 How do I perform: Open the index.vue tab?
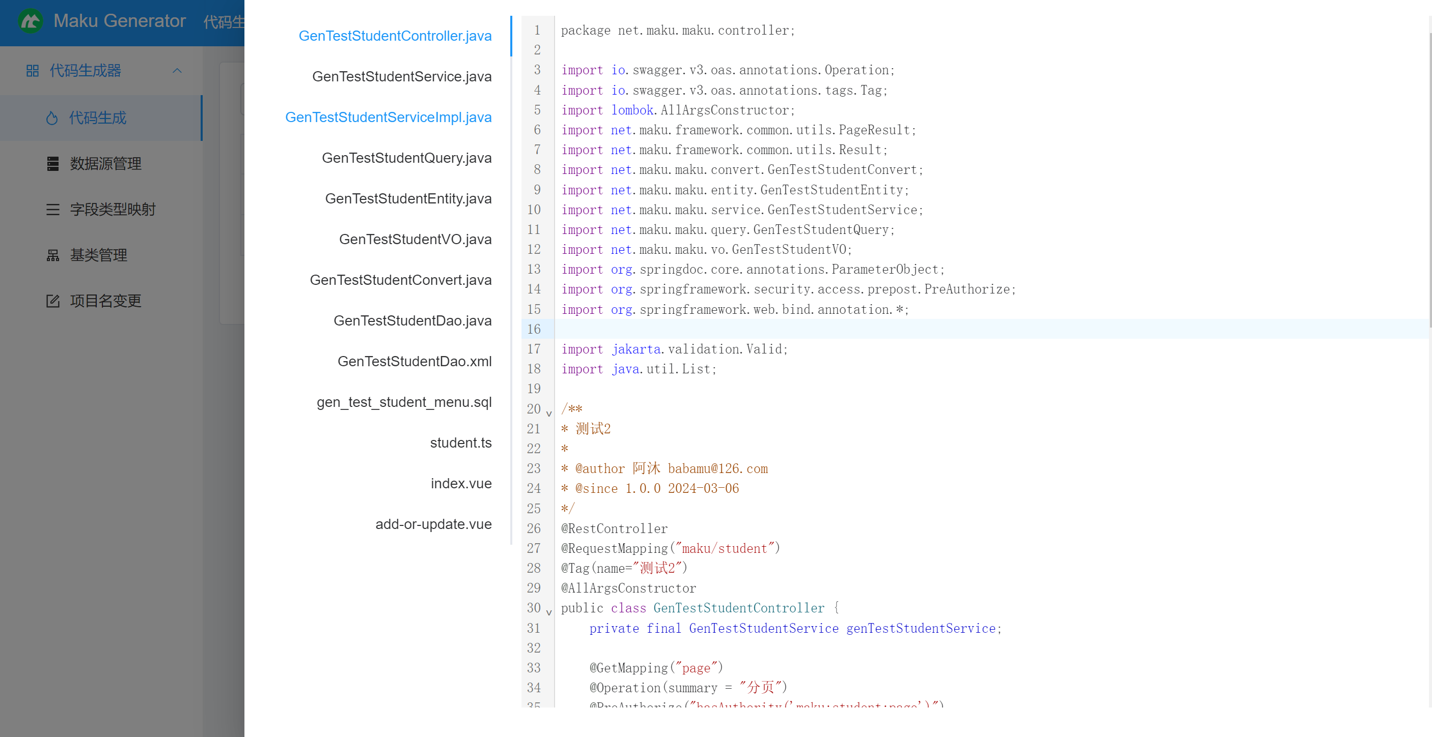click(x=461, y=484)
